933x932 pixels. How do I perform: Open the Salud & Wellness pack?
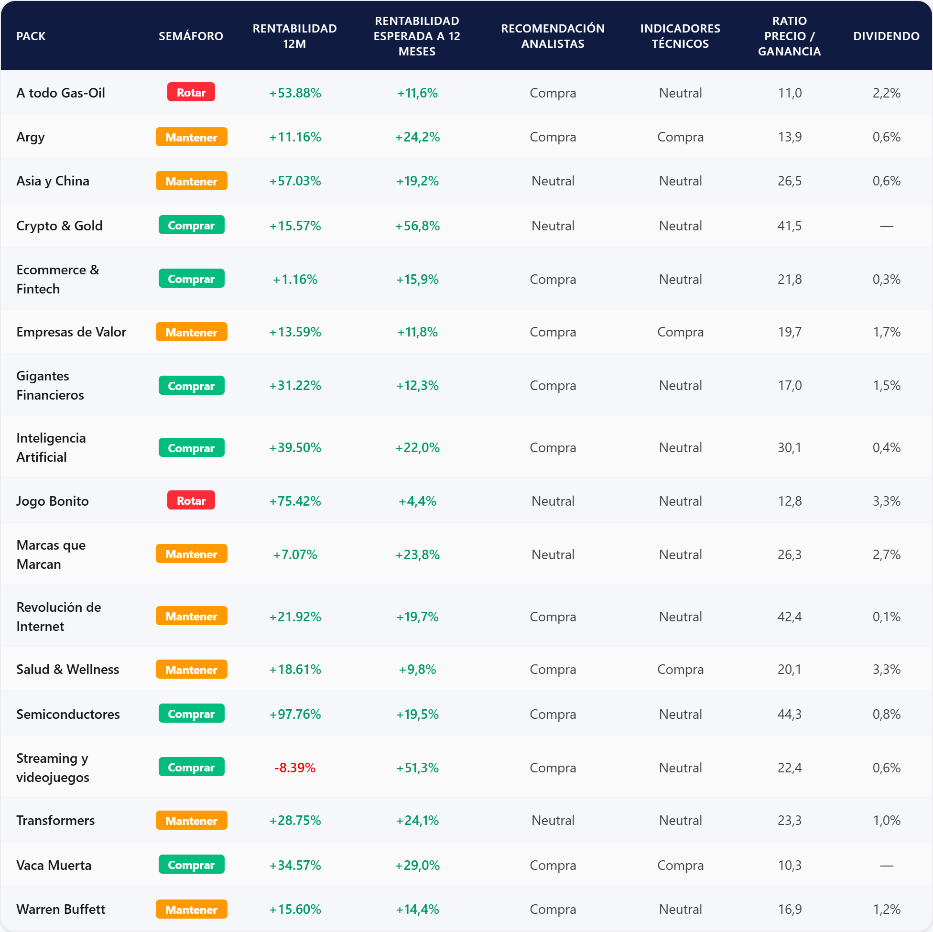click(67, 669)
